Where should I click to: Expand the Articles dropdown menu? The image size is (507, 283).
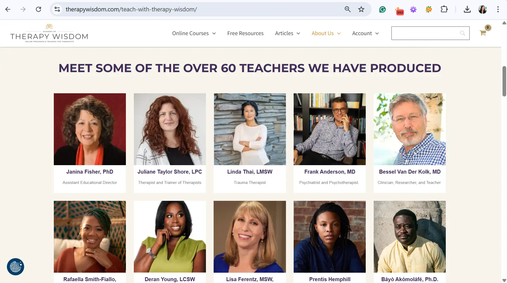pyautogui.click(x=287, y=33)
